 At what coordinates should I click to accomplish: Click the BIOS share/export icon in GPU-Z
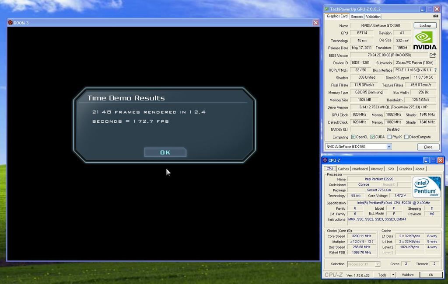(433, 55)
